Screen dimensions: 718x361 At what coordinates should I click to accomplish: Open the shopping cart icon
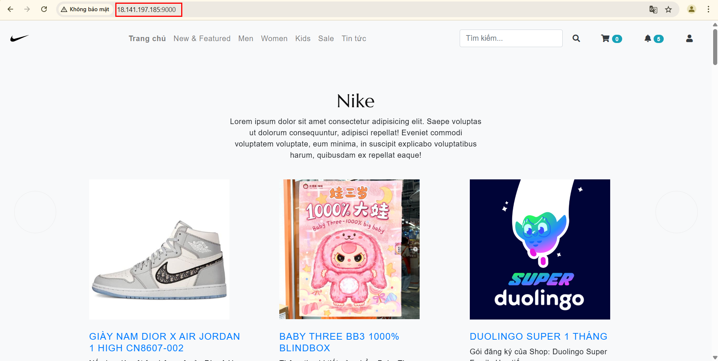tap(605, 38)
